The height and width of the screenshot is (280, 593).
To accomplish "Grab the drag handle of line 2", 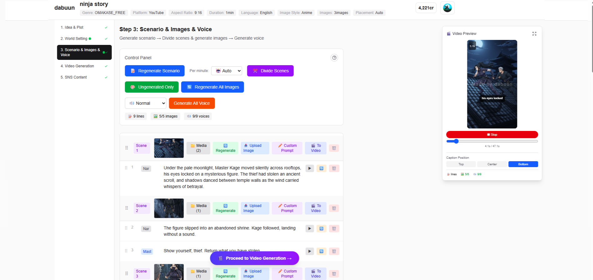I will 126,228.
